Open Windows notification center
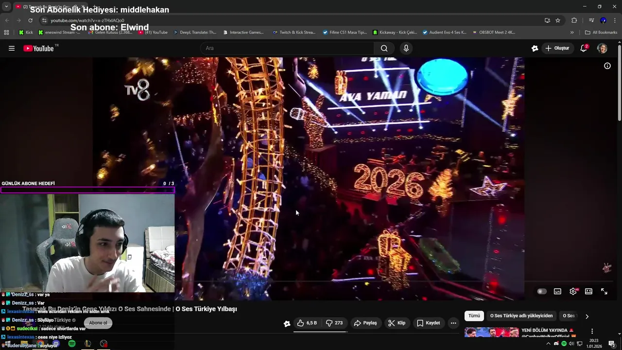Viewport: 622px width, 350px height. [x=612, y=344]
